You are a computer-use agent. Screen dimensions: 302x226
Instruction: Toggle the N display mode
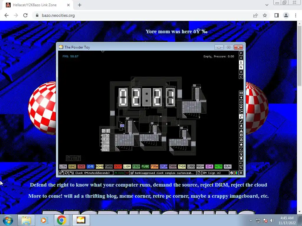pyautogui.click(x=241, y=67)
